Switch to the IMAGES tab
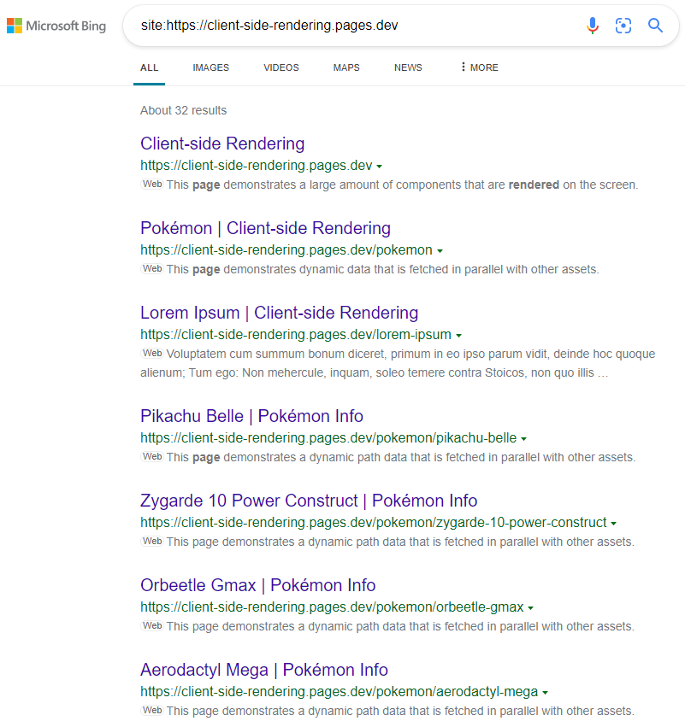 [210, 67]
